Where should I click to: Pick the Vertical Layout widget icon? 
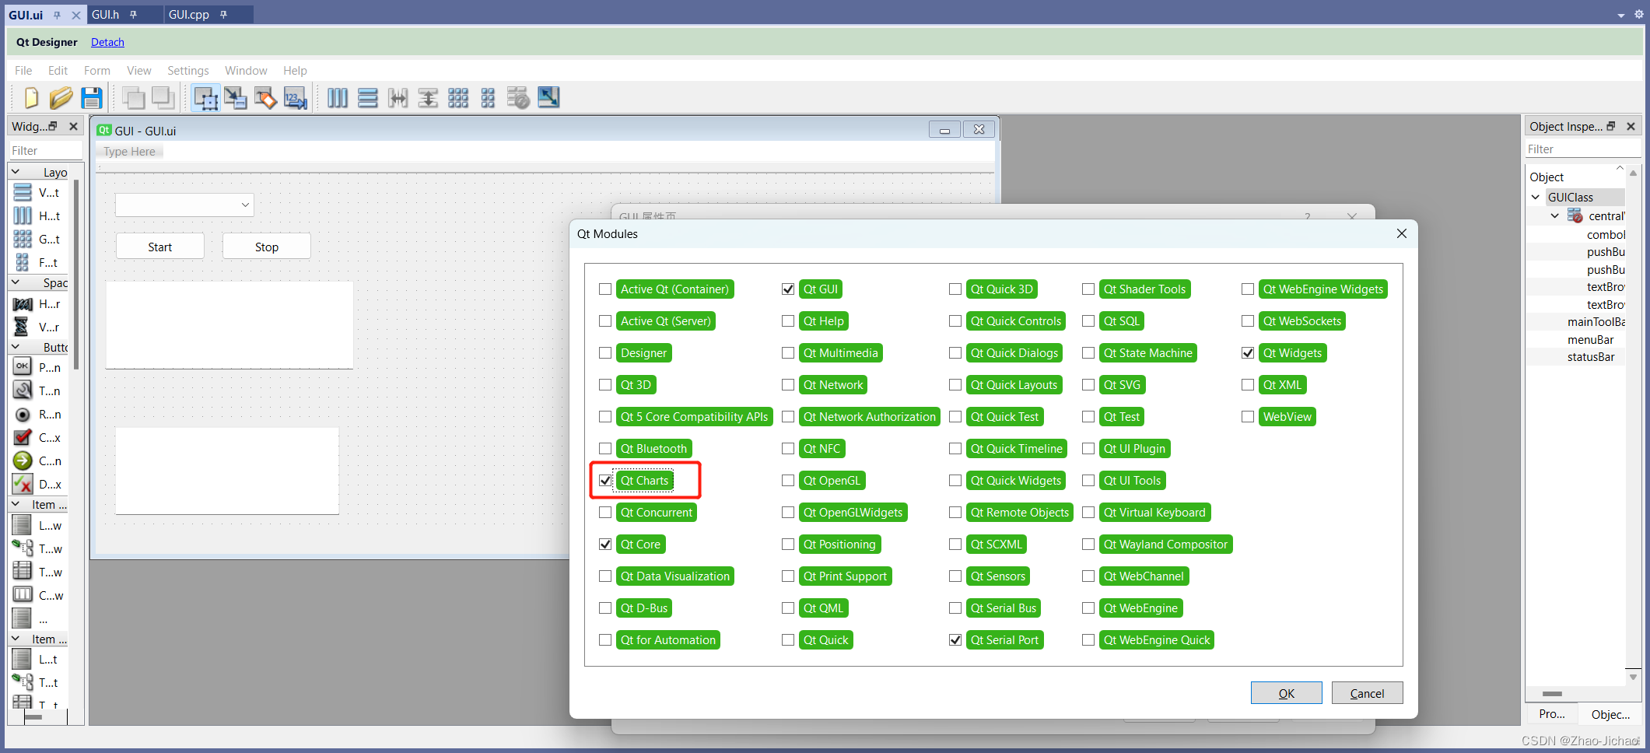pos(23,192)
